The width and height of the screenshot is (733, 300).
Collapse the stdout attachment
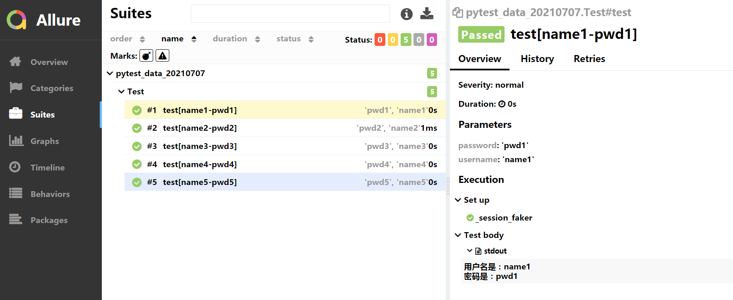(x=469, y=251)
